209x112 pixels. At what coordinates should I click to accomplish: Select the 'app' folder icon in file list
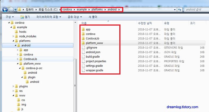(83, 29)
